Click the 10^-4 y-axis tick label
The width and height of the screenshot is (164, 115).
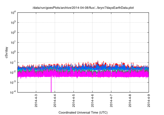(x=13, y=92)
